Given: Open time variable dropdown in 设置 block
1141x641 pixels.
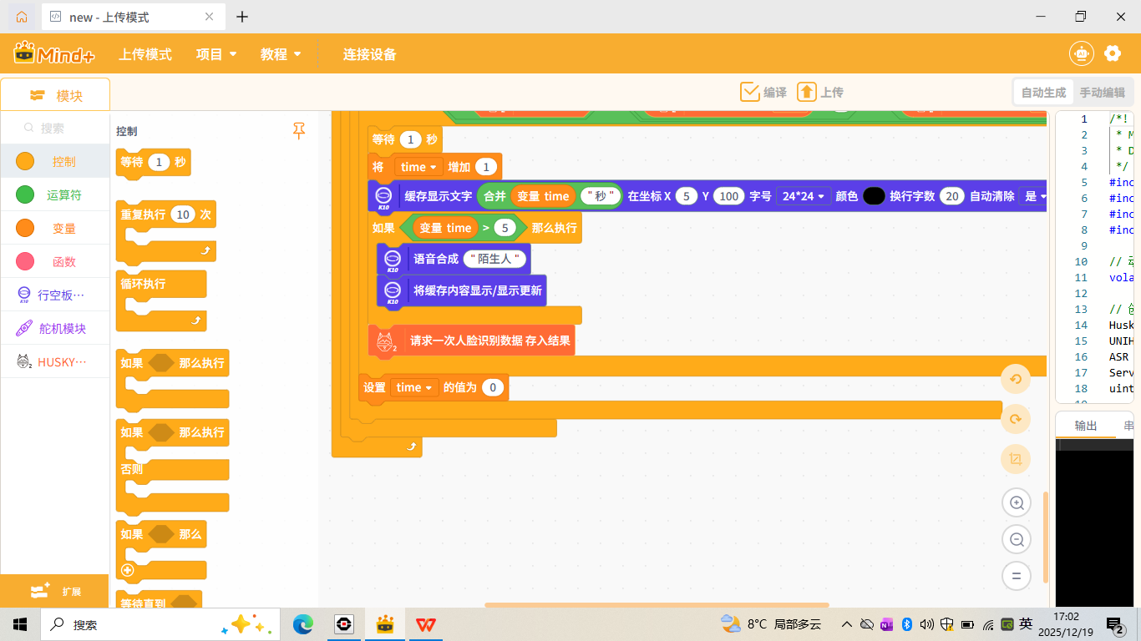Looking at the screenshot, I should click(x=414, y=386).
